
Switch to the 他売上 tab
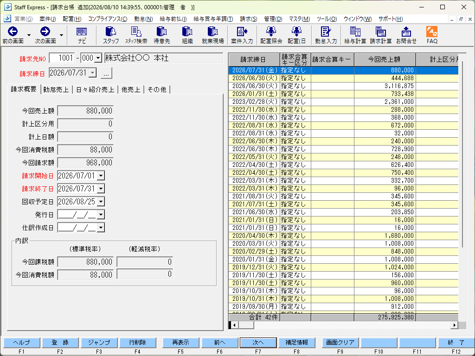pyautogui.click(x=131, y=89)
